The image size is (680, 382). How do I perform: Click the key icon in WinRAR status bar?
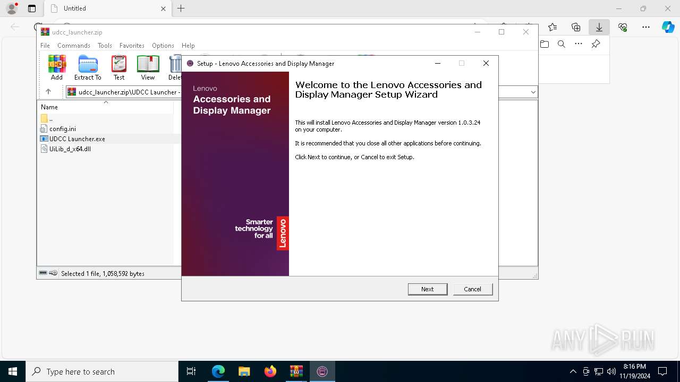tap(53, 273)
